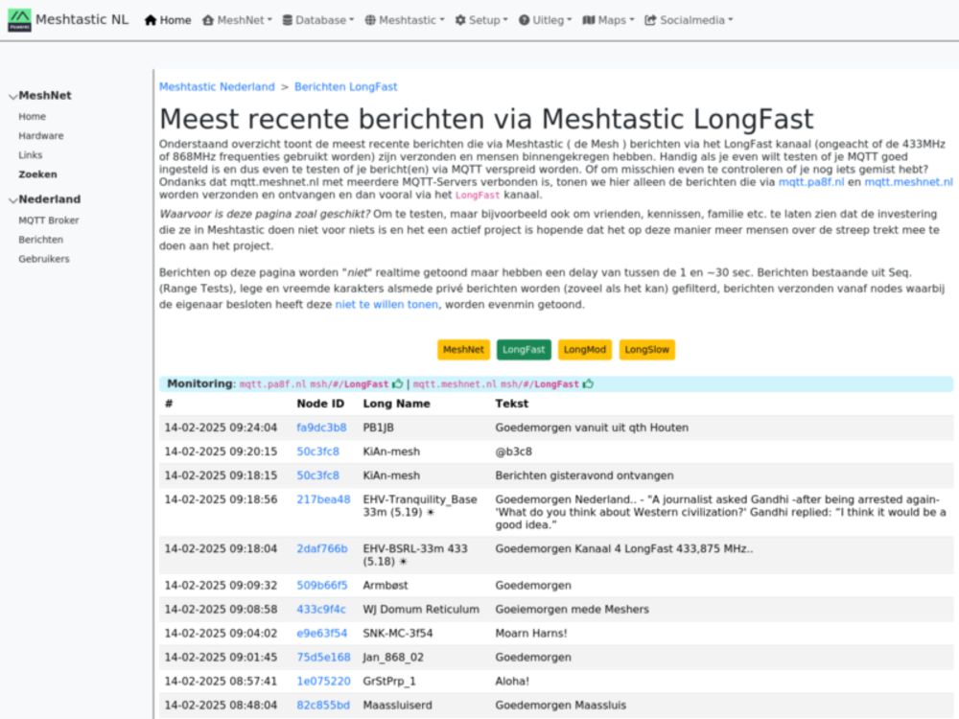The width and height of the screenshot is (959, 719).
Task: Click sun symbol next to EHV-Tranquility_Base
Action: coord(431,512)
